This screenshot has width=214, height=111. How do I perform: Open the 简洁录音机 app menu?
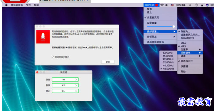pos(17,5)
